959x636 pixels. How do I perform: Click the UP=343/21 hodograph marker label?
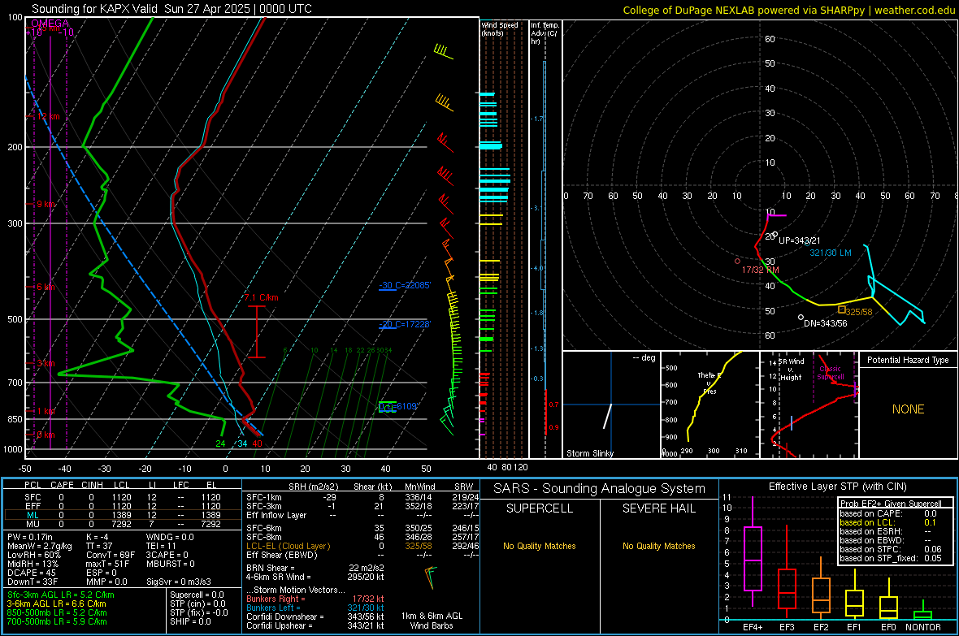coord(799,240)
